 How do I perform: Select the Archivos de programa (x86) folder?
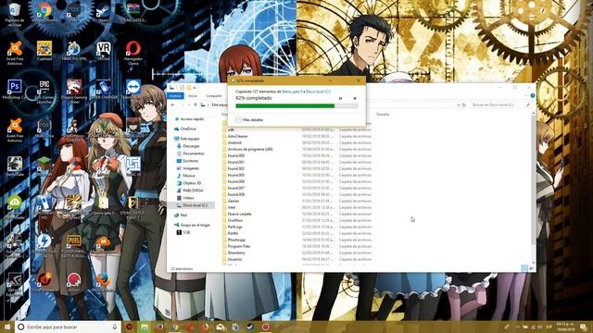tap(249, 149)
